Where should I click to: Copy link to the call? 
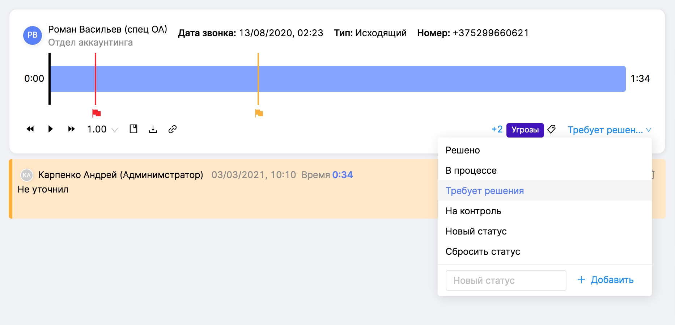[173, 129]
